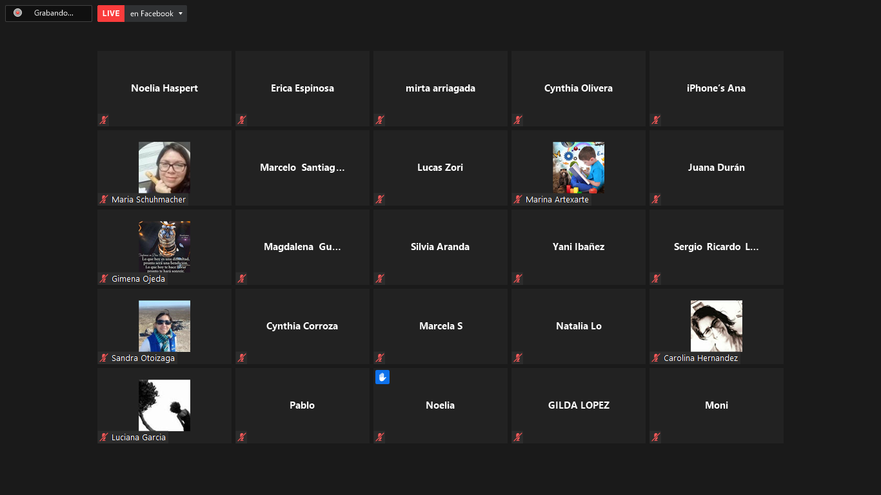Click the red recording indicator icon
The image size is (881, 495).
point(17,13)
